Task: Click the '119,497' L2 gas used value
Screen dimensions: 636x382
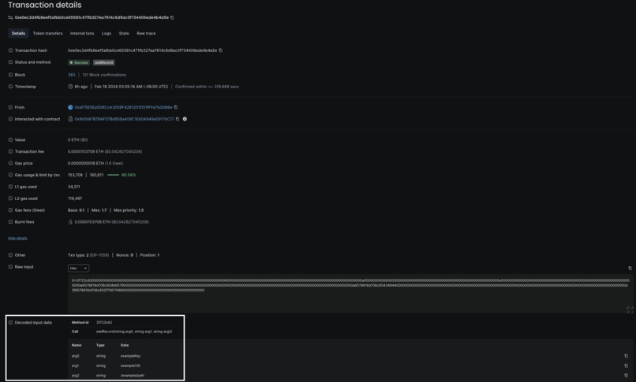Action: pos(75,198)
